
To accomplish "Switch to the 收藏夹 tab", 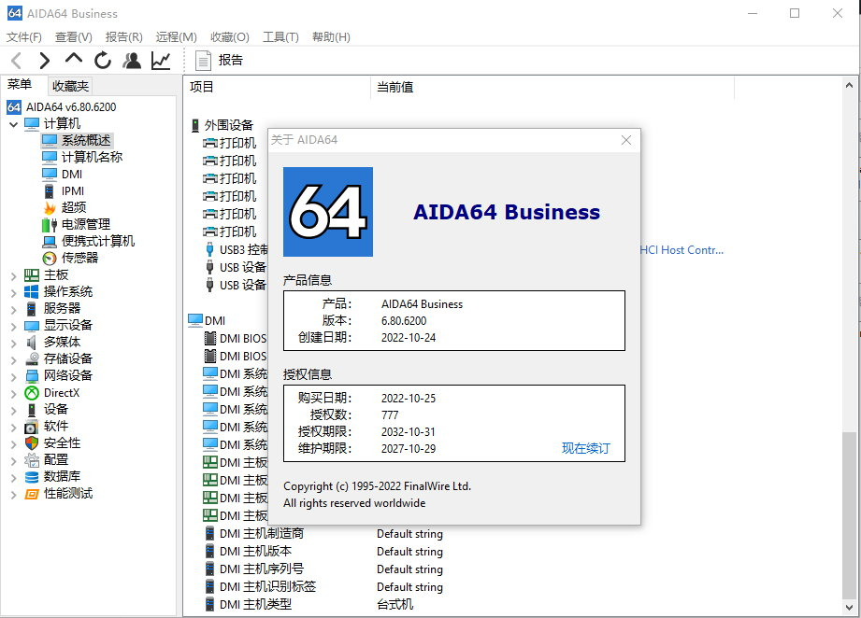I will (70, 86).
